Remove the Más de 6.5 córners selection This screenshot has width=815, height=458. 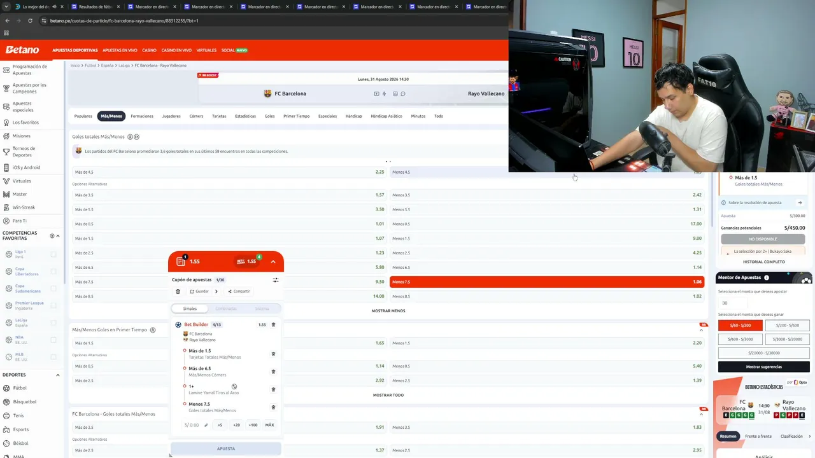[274, 371]
